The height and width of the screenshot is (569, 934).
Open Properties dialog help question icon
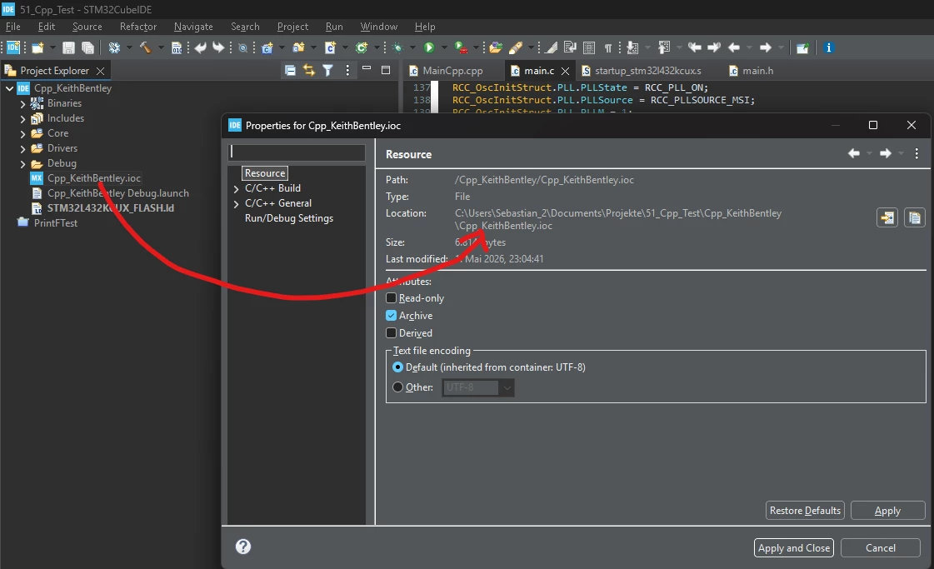tap(243, 547)
